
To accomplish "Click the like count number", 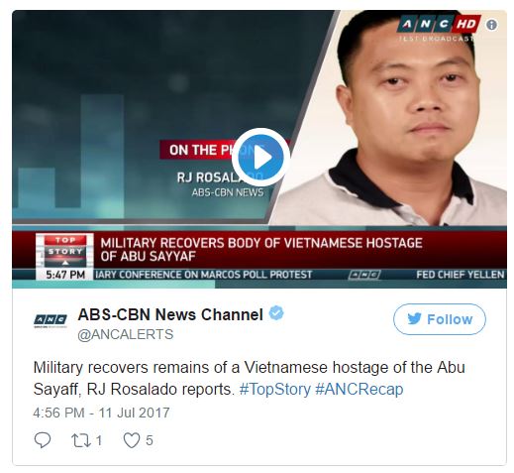I will tap(150, 440).
